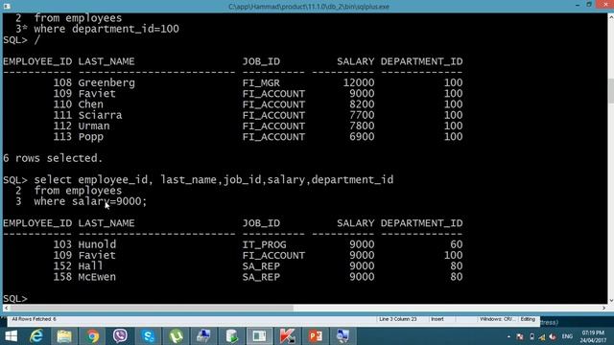Launch Internet Explorer from the taskbar
Image resolution: width=614 pixels, height=345 pixels.
click(x=36, y=336)
